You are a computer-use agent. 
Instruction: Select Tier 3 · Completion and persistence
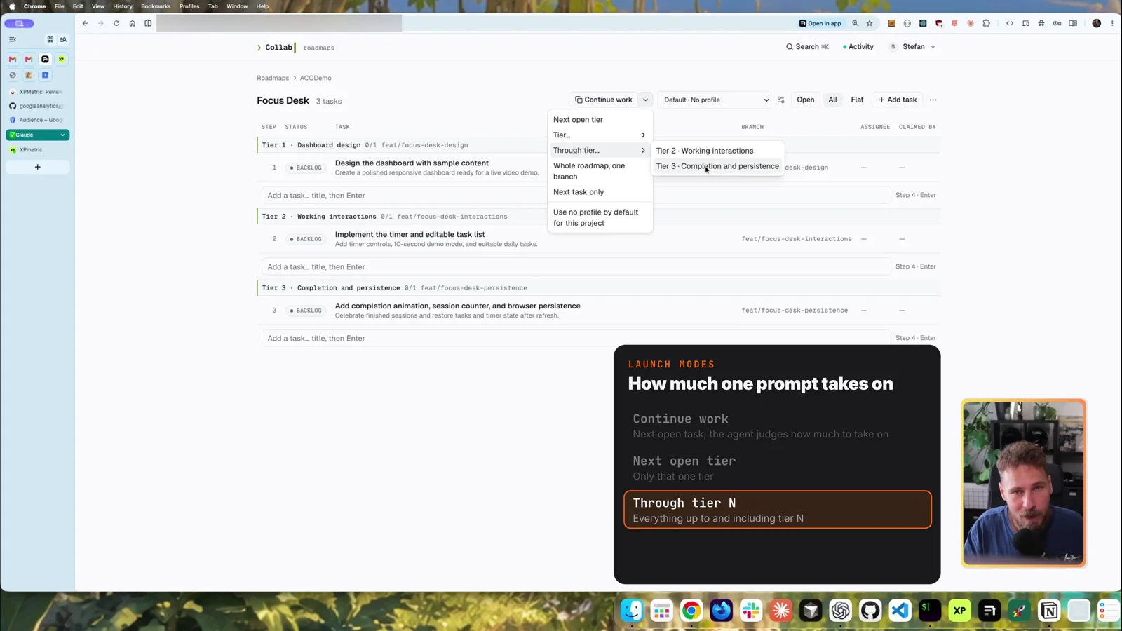[x=717, y=166]
